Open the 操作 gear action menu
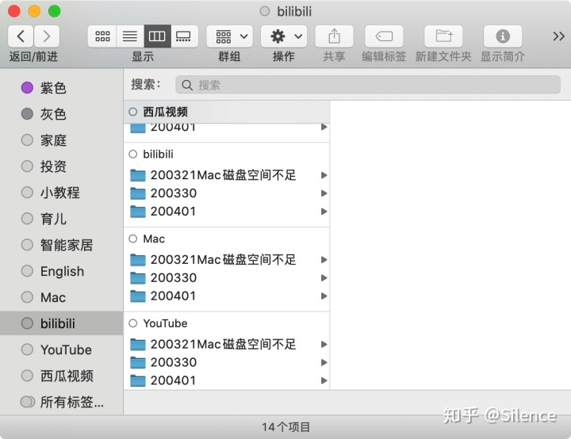The height and width of the screenshot is (439, 571). point(284,36)
